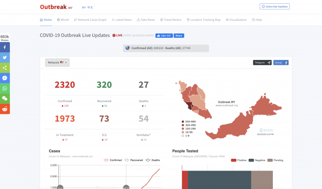Expand the worldwide Confirmed and Deaths bar
This screenshot has width=322, height=189.
click(x=165, y=48)
